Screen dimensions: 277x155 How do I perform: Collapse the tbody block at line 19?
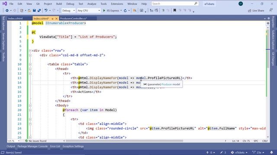coord(30,105)
